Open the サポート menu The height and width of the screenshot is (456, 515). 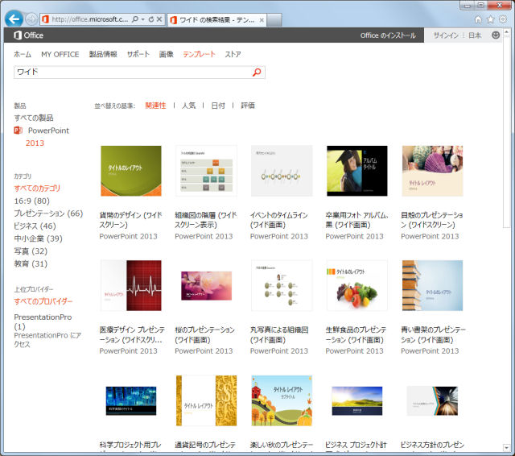(x=138, y=54)
